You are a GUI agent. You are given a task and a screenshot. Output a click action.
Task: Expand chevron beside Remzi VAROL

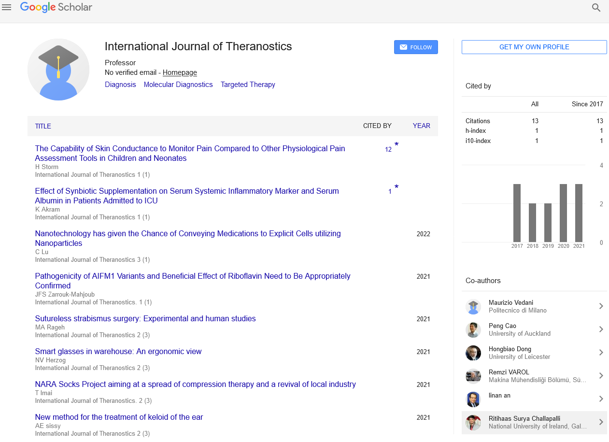(x=601, y=376)
